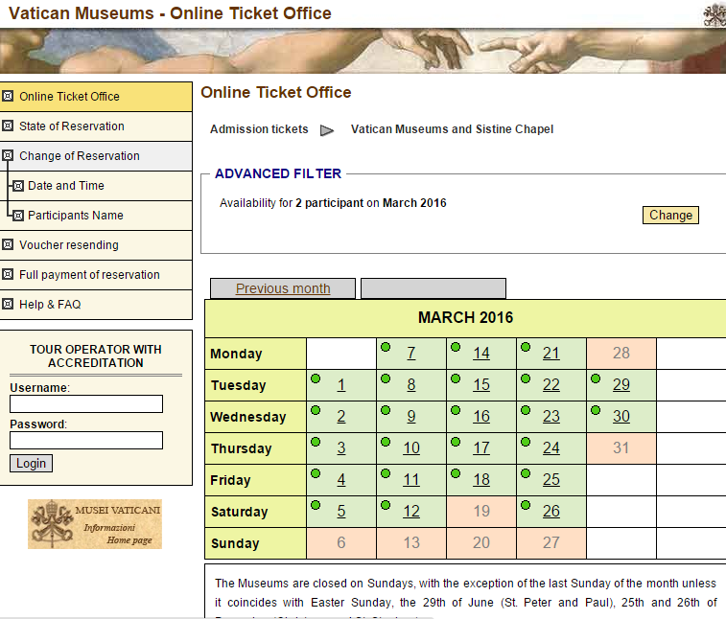Click Vatican Museums and Sistine Chapel breadcrumb
Viewport: 726px width, 619px height.
click(452, 129)
